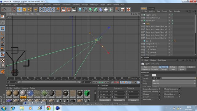Expand the HyperNURBS object in the tree
This screenshot has height=111, width=197.
tap(142, 21)
